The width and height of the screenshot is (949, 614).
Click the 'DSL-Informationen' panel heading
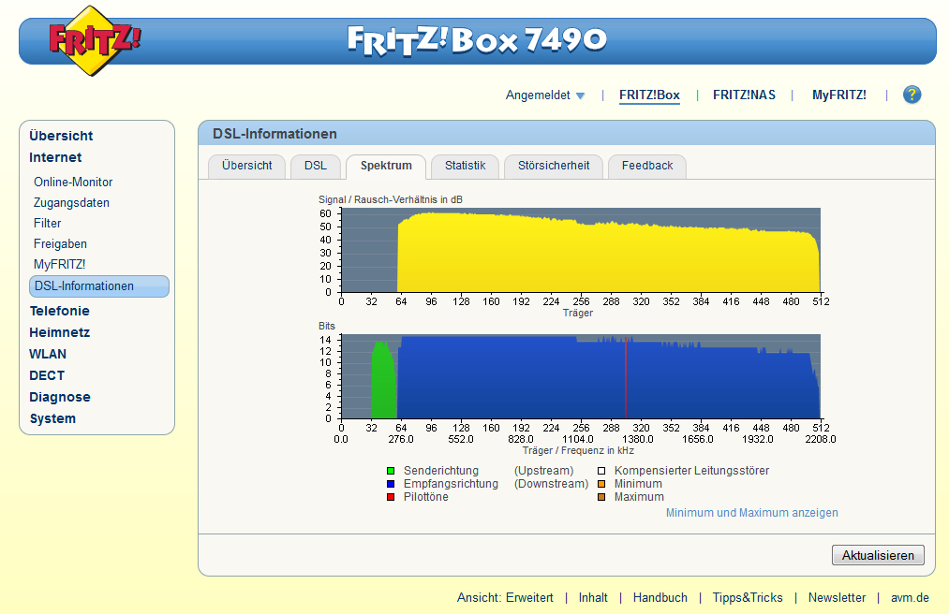point(274,134)
